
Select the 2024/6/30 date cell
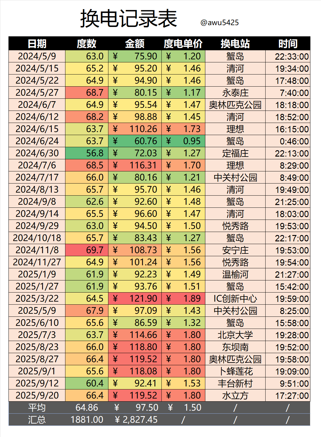[x=37, y=153]
